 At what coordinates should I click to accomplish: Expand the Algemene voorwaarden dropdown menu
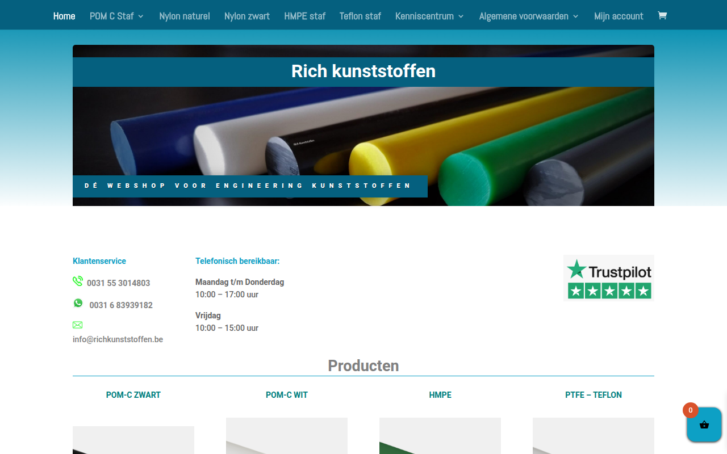point(529,16)
